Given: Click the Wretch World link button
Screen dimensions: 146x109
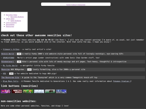Looking at the screenshot, I should (17, 92).
